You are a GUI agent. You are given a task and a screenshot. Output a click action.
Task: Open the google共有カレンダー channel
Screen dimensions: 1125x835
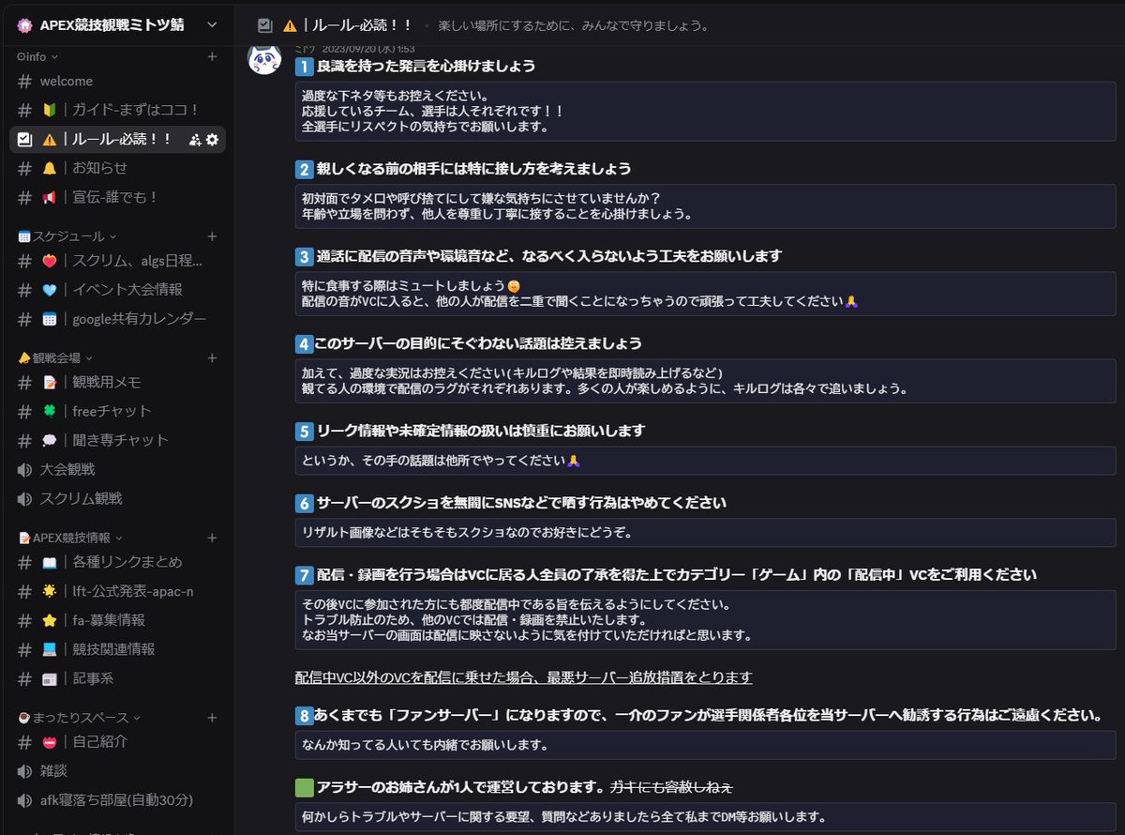pyautogui.click(x=117, y=319)
